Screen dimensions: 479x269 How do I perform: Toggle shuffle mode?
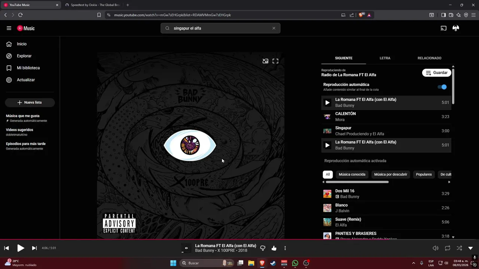pos(459,248)
